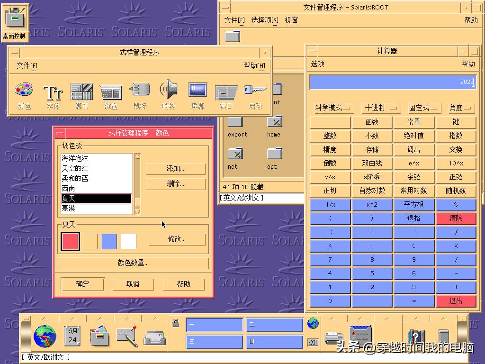Click the calculator display field showing 2023
485x364 pixels.
click(x=393, y=82)
